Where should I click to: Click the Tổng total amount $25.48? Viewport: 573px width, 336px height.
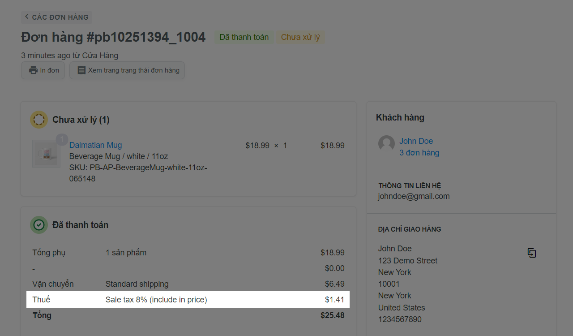click(x=333, y=315)
